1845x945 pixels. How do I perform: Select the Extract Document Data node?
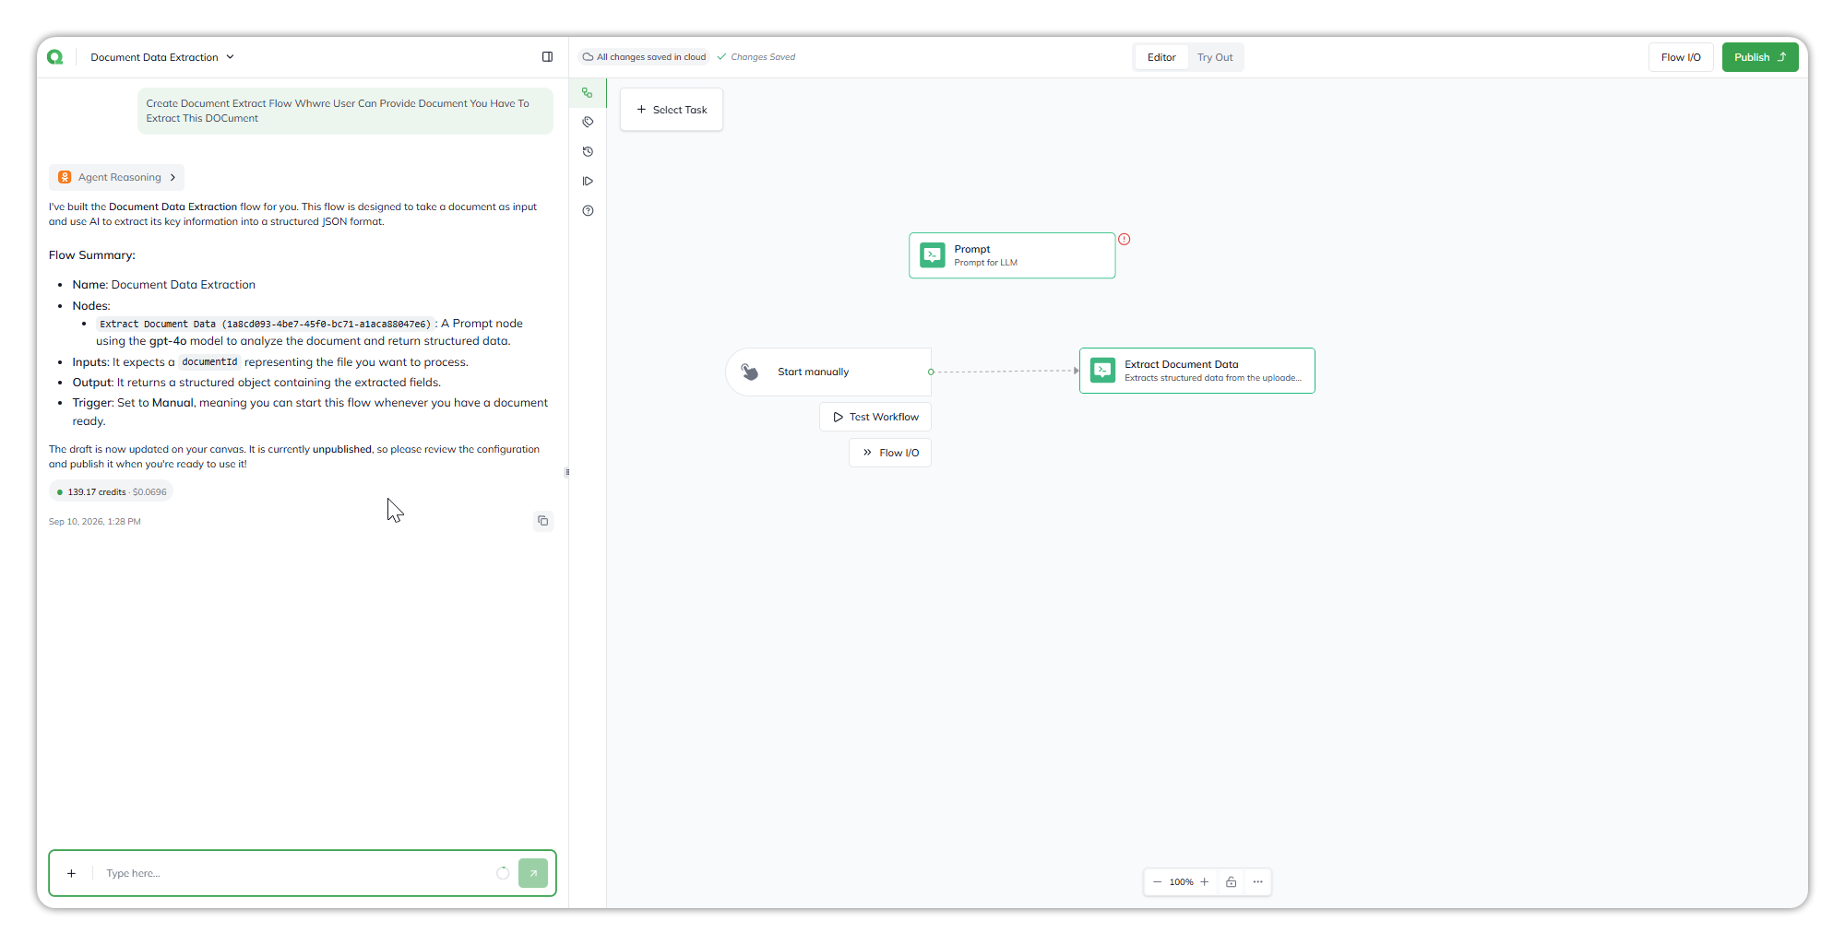[x=1197, y=371]
